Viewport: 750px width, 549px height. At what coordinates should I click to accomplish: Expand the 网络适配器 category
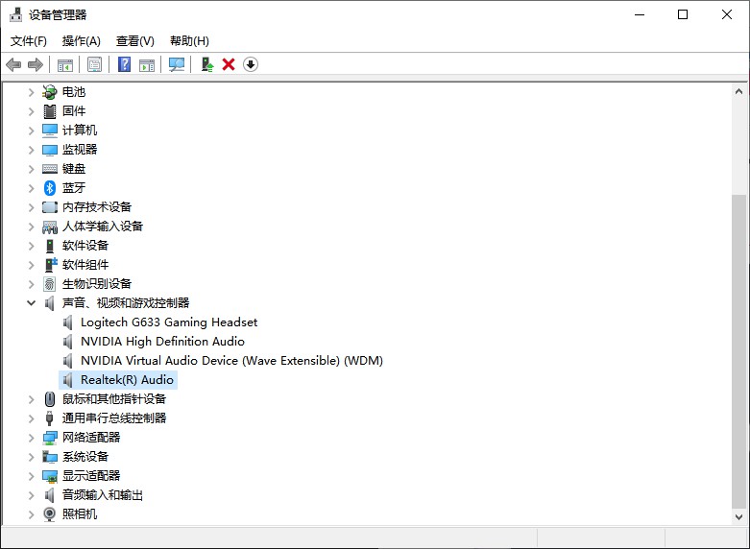pos(31,438)
